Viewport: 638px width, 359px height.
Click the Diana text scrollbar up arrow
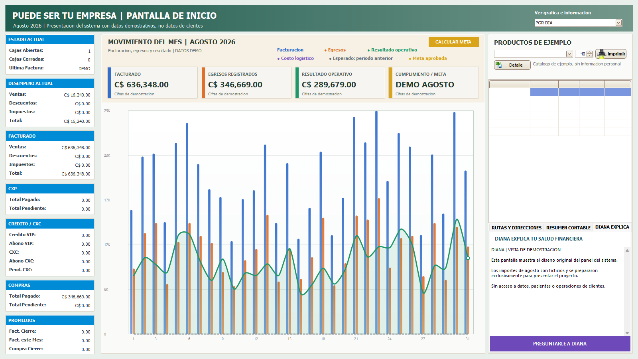pos(627,251)
